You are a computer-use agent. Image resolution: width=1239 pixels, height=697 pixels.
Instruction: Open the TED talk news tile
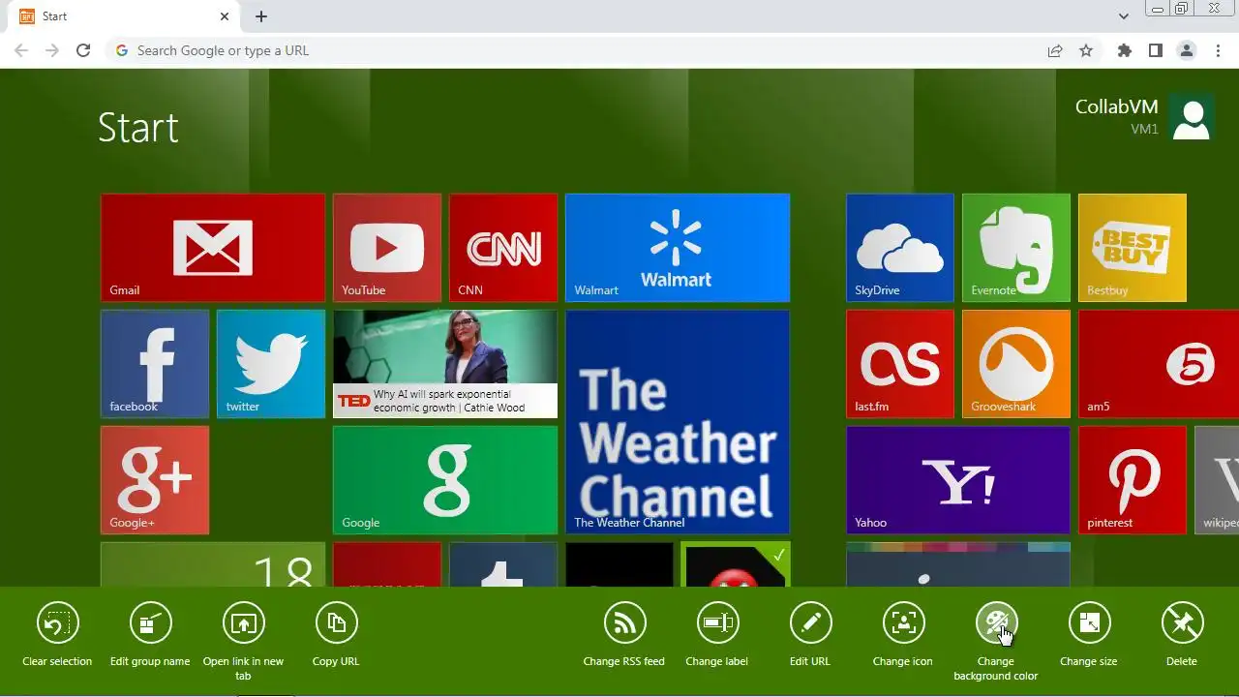pos(445,364)
